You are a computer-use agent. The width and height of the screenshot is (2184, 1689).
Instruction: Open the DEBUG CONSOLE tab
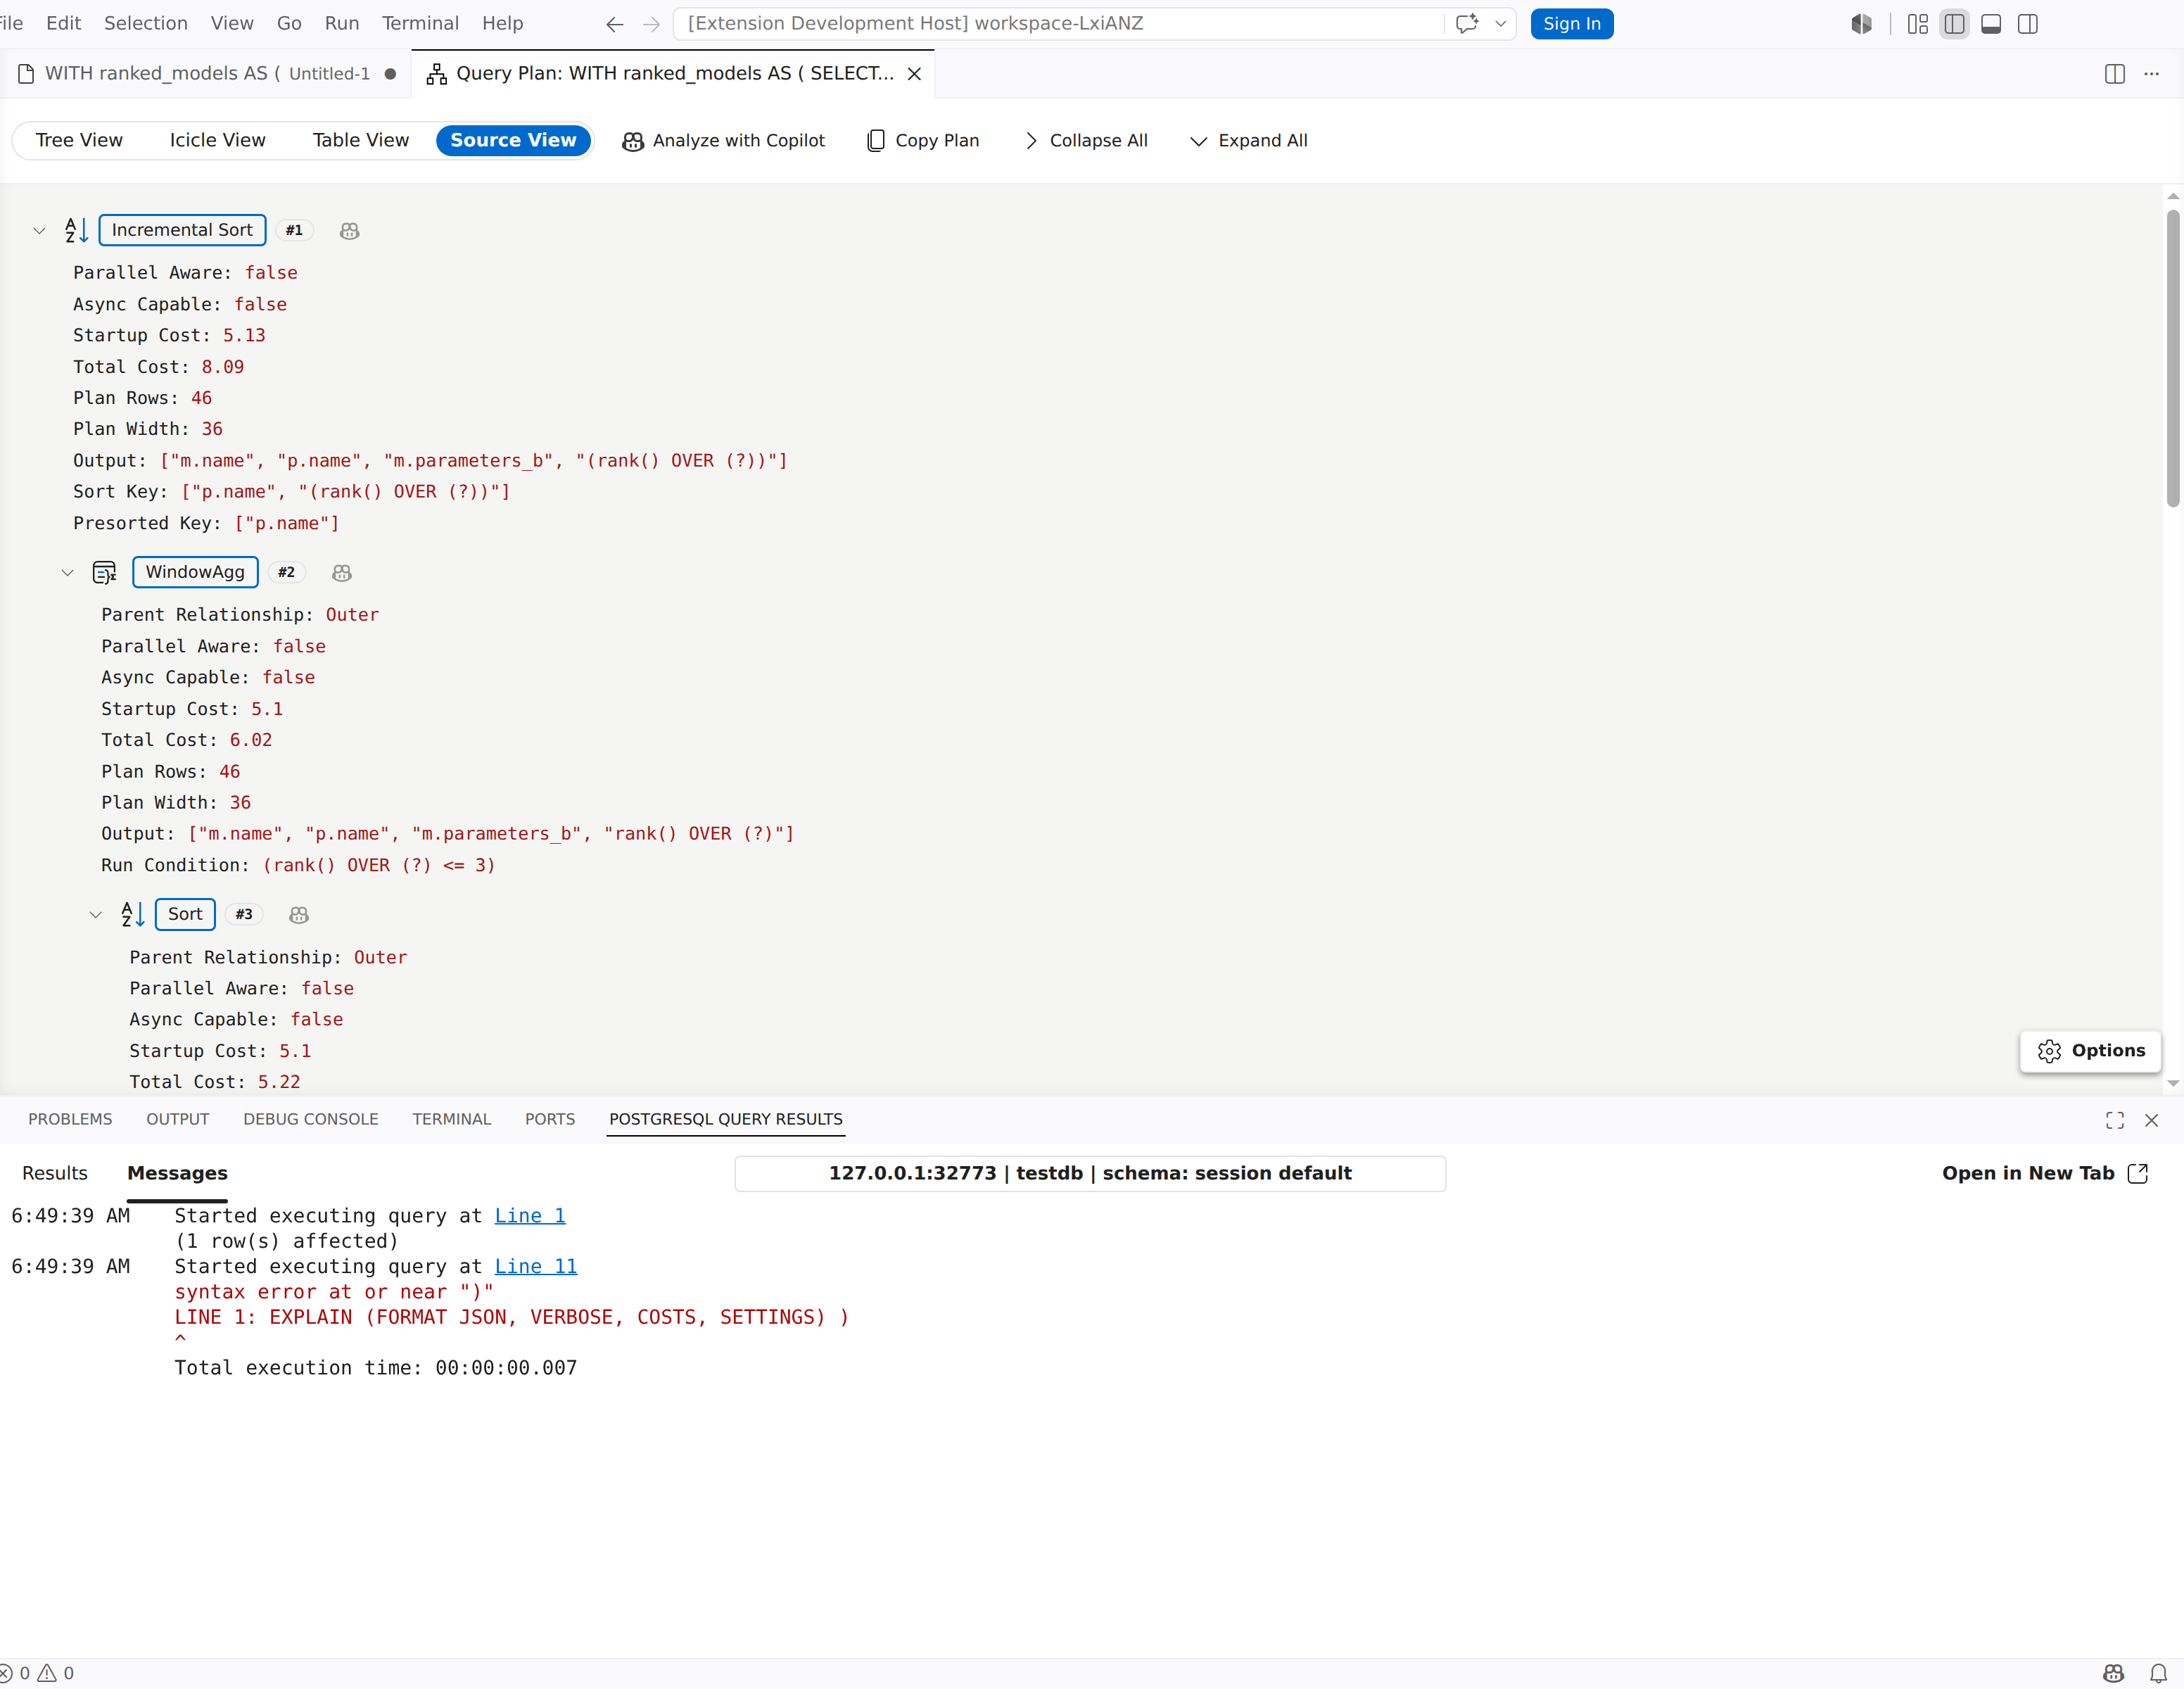click(x=311, y=1120)
